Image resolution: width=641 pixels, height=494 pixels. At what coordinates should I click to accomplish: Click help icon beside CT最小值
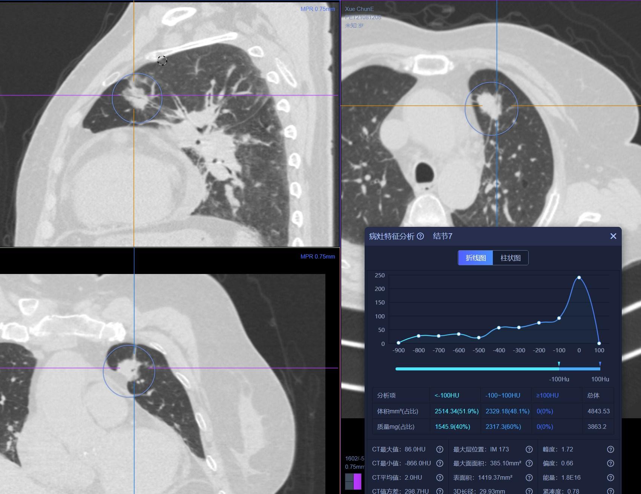[440, 463]
